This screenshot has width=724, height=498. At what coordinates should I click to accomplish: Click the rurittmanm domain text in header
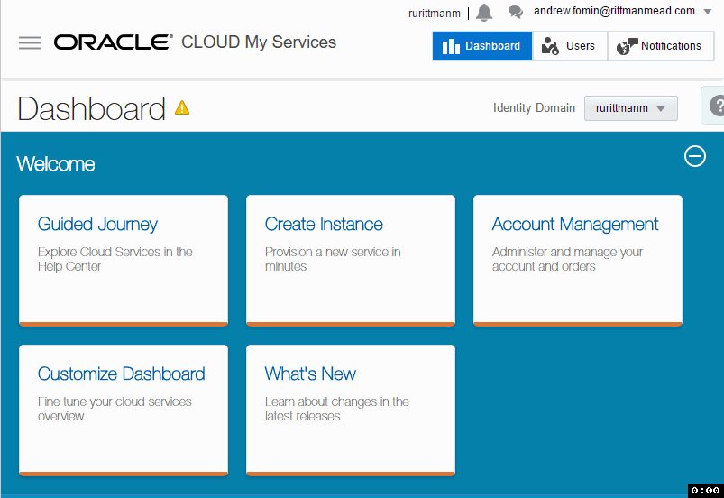(x=434, y=14)
